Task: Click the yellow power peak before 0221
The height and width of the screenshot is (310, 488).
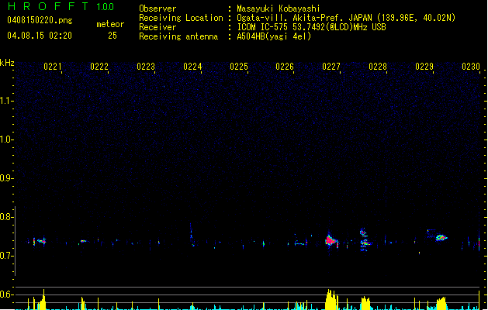Action: click(42, 299)
